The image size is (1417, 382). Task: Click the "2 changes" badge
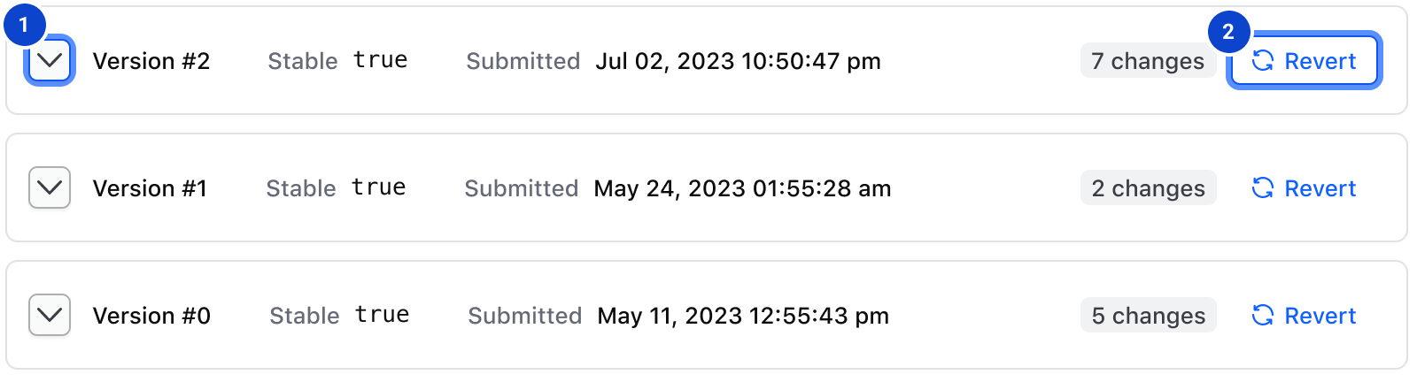1148,188
